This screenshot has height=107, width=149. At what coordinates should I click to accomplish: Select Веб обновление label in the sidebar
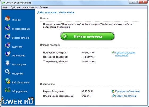(x=21, y=83)
